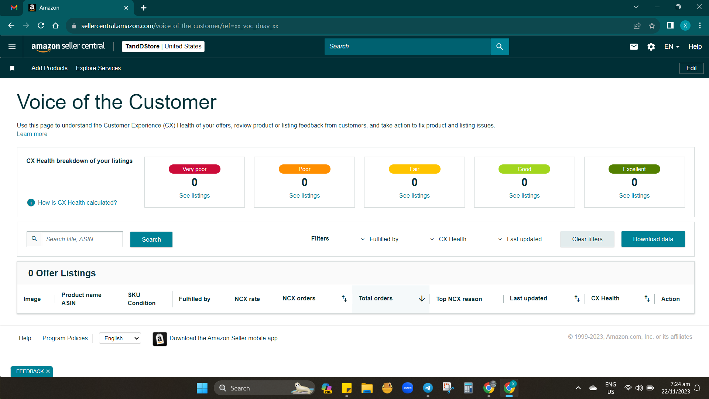Click the browser address bar URL
The width and height of the screenshot is (709, 399).
(x=179, y=26)
